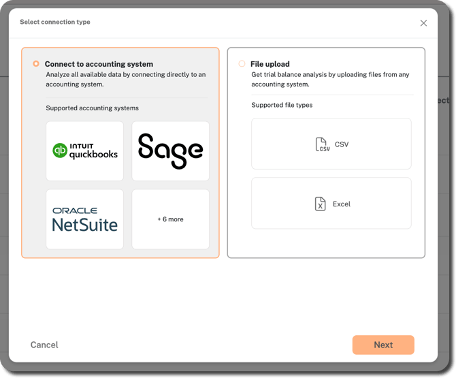Click the Supported file types label

[x=282, y=105]
